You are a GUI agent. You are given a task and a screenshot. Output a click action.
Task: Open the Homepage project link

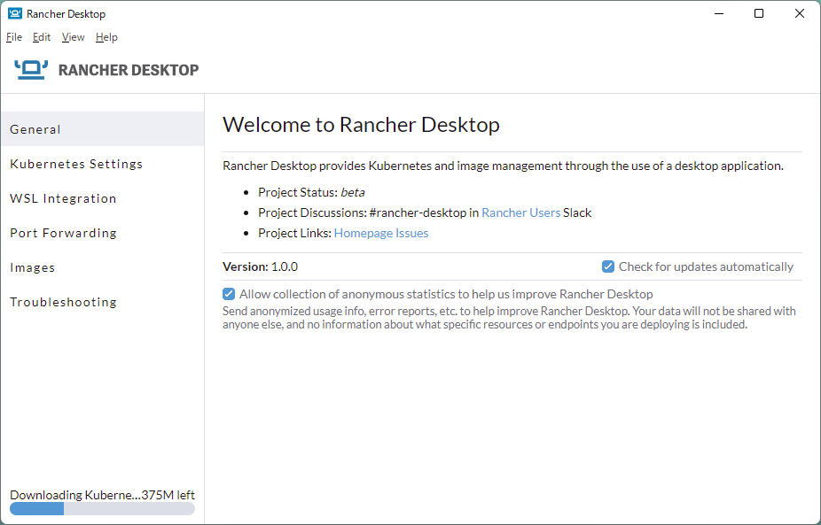[x=364, y=233]
